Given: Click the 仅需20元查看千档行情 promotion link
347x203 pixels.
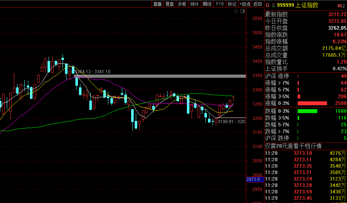Looking at the screenshot, I should coord(293,146).
